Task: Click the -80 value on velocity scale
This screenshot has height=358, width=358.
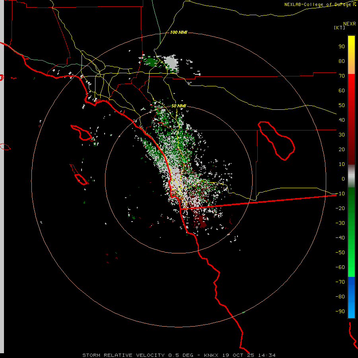Action: click(x=340, y=297)
